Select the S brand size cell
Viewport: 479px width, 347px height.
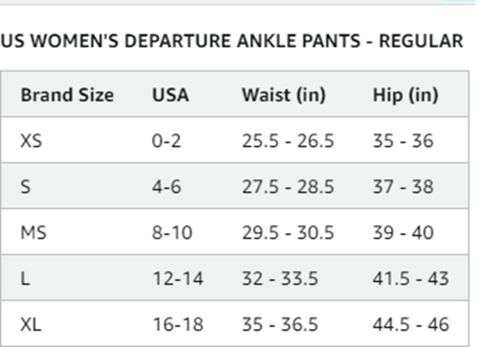pos(26,187)
